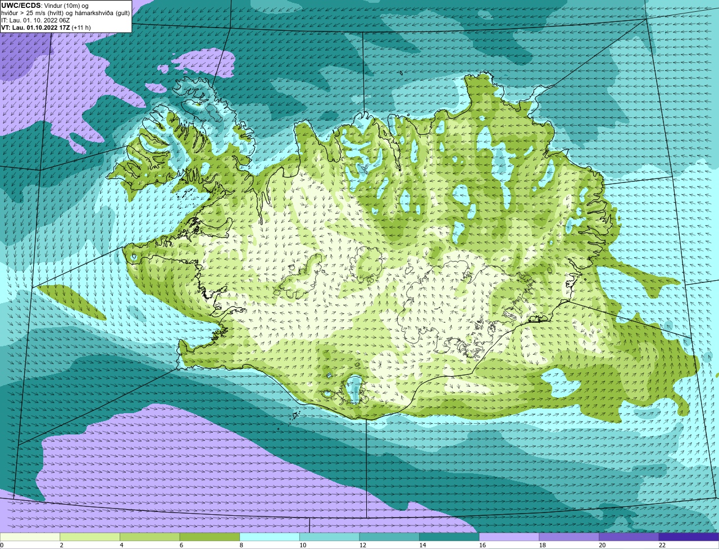Click the 'IT: Lau. 01. 10. 2022 06Z' line
Screen dimensions: 719x549
35,20
